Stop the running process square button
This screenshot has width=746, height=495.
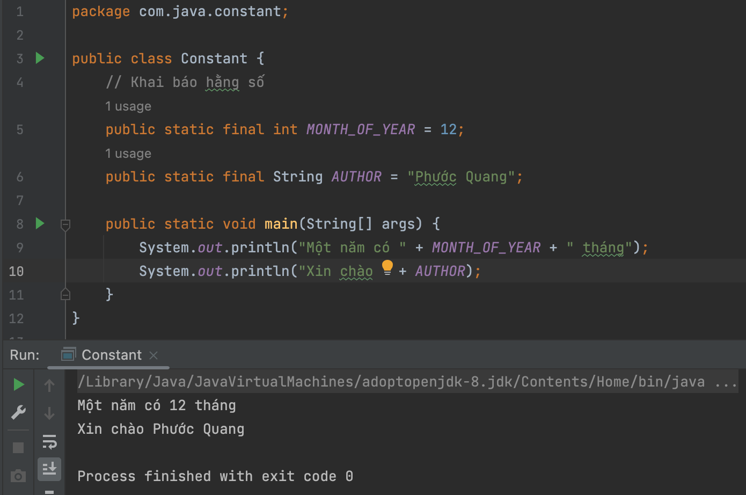(x=18, y=448)
